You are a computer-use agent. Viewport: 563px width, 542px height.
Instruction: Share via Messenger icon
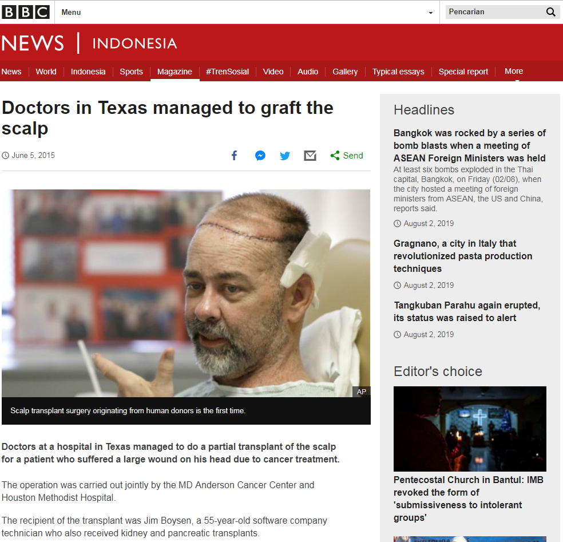point(260,156)
